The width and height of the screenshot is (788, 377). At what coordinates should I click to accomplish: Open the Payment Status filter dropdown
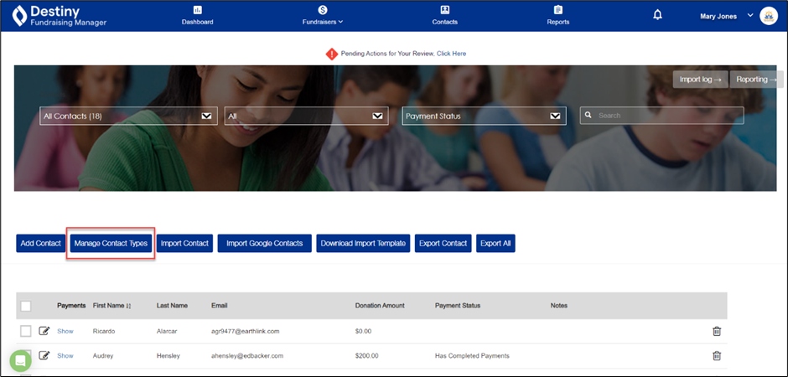[484, 116]
